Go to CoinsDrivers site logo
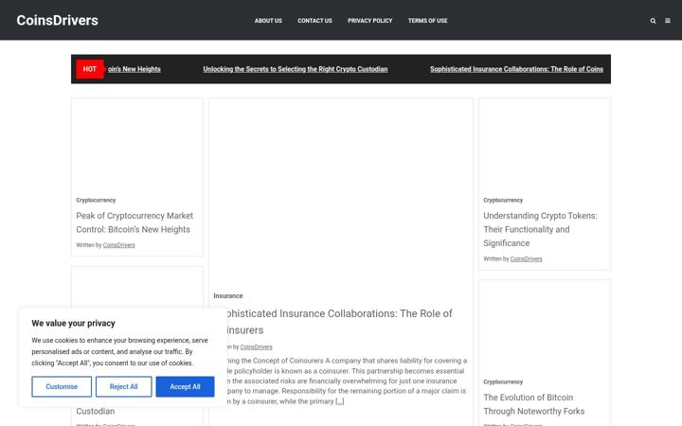This screenshot has height=426, width=682. (58, 21)
